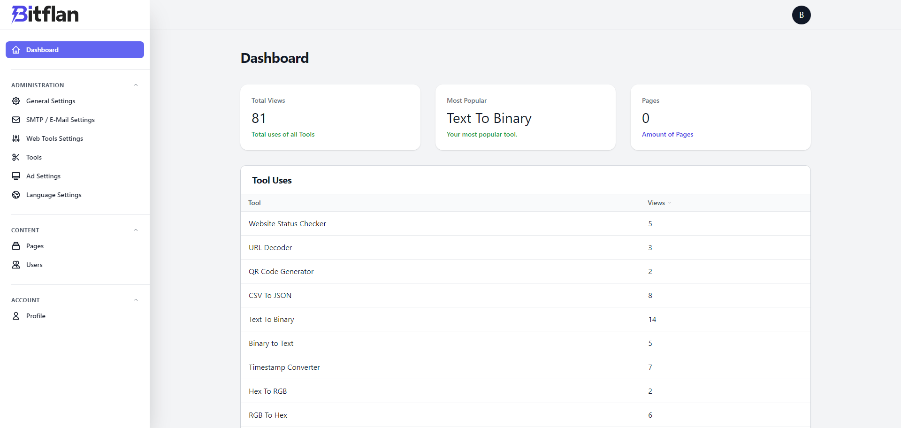The width and height of the screenshot is (901, 428).
Task: Select the Tools scissors icon
Action: pos(16,157)
